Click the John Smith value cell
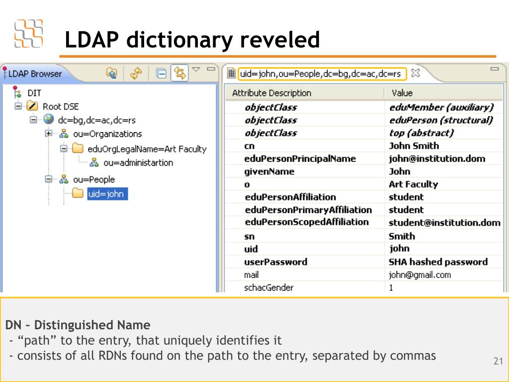509x382 pixels. pos(414,146)
